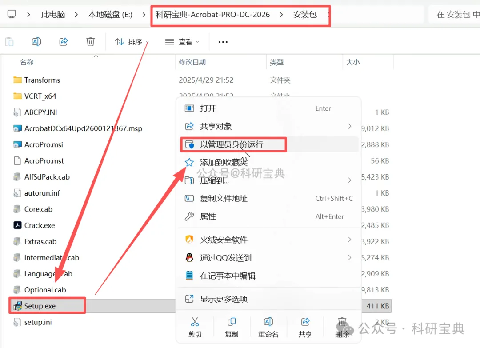Expand chevron after 科研宝典-Acrobat-PRO-DC-2026 breadcrumb
Viewport: 480px width, 348px height.
281,14
